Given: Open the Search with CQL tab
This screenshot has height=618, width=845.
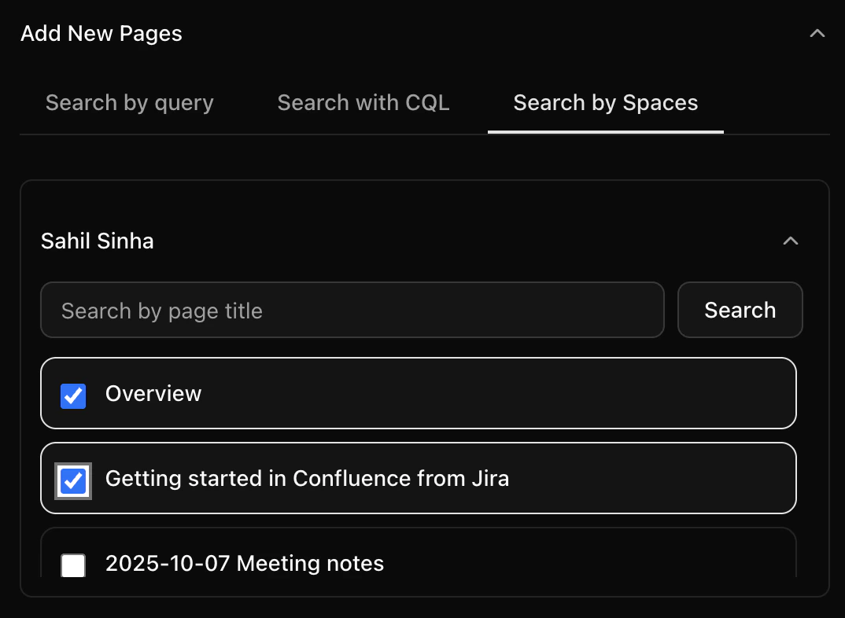Looking at the screenshot, I should (x=363, y=102).
